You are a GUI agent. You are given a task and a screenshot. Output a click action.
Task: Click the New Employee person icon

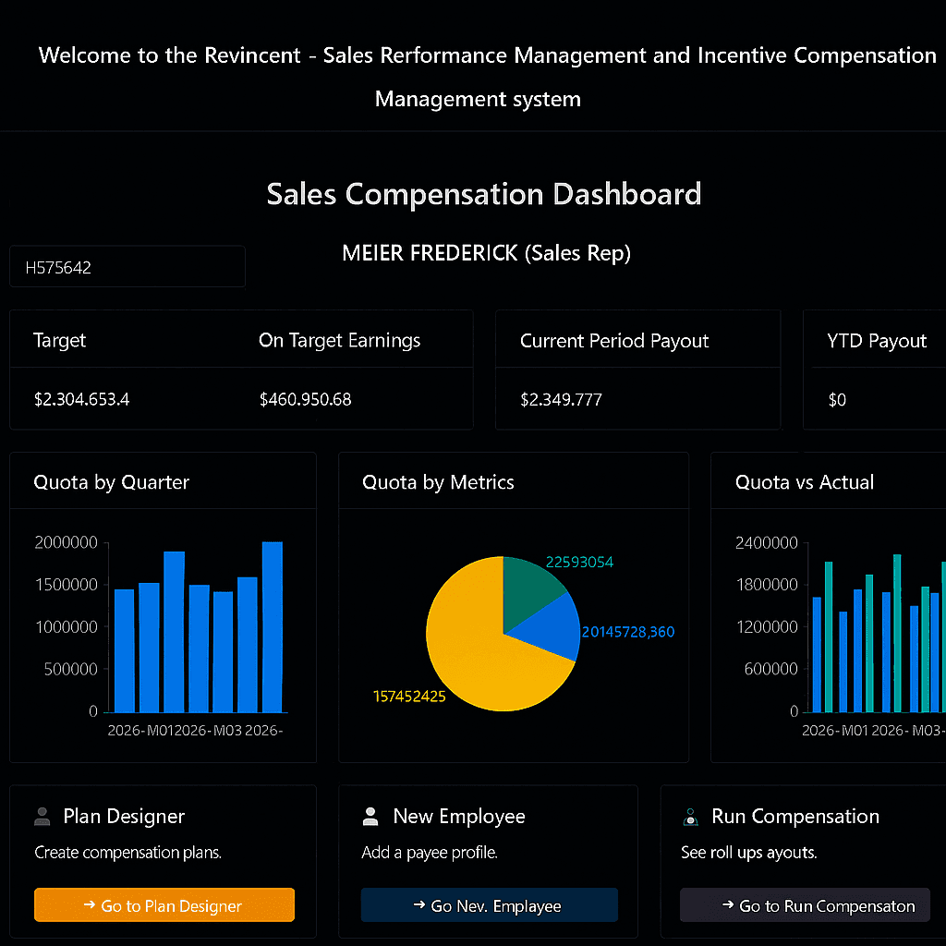click(370, 817)
